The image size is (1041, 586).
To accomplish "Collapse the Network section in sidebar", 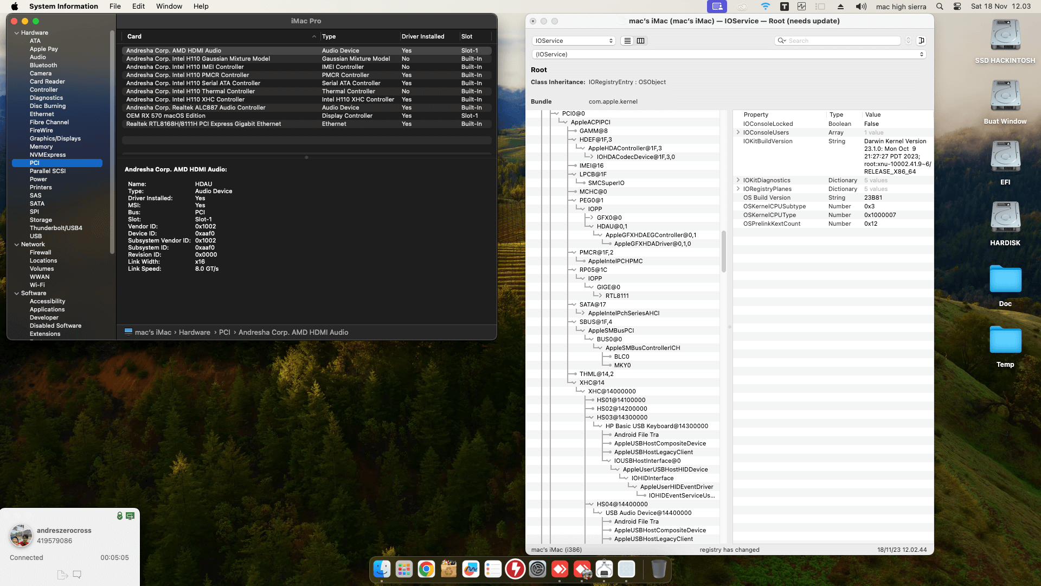I will click(x=17, y=245).
